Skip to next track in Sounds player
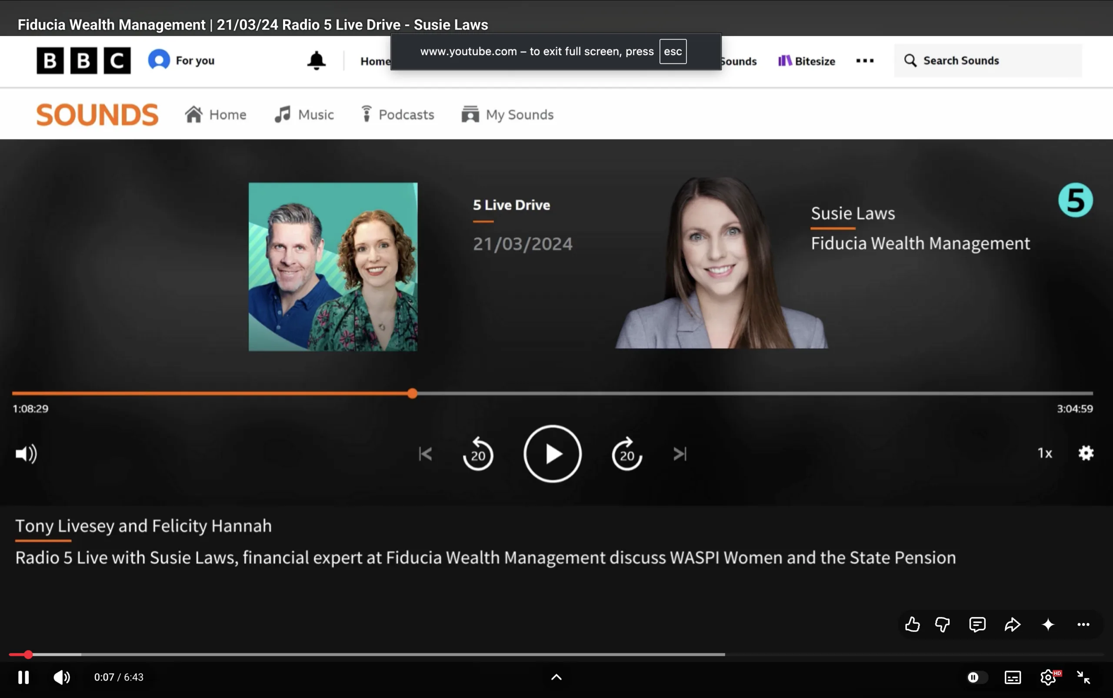 click(680, 454)
